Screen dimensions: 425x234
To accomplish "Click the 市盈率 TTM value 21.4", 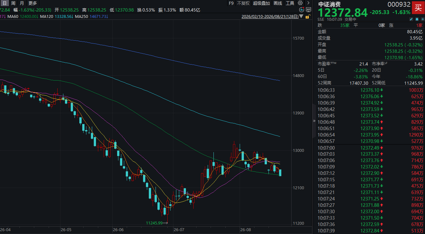I will [364, 64].
